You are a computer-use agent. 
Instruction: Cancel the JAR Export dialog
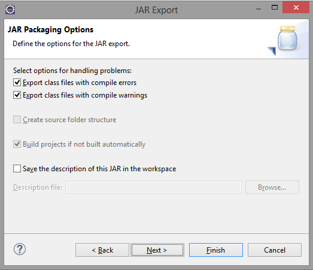[275, 250]
